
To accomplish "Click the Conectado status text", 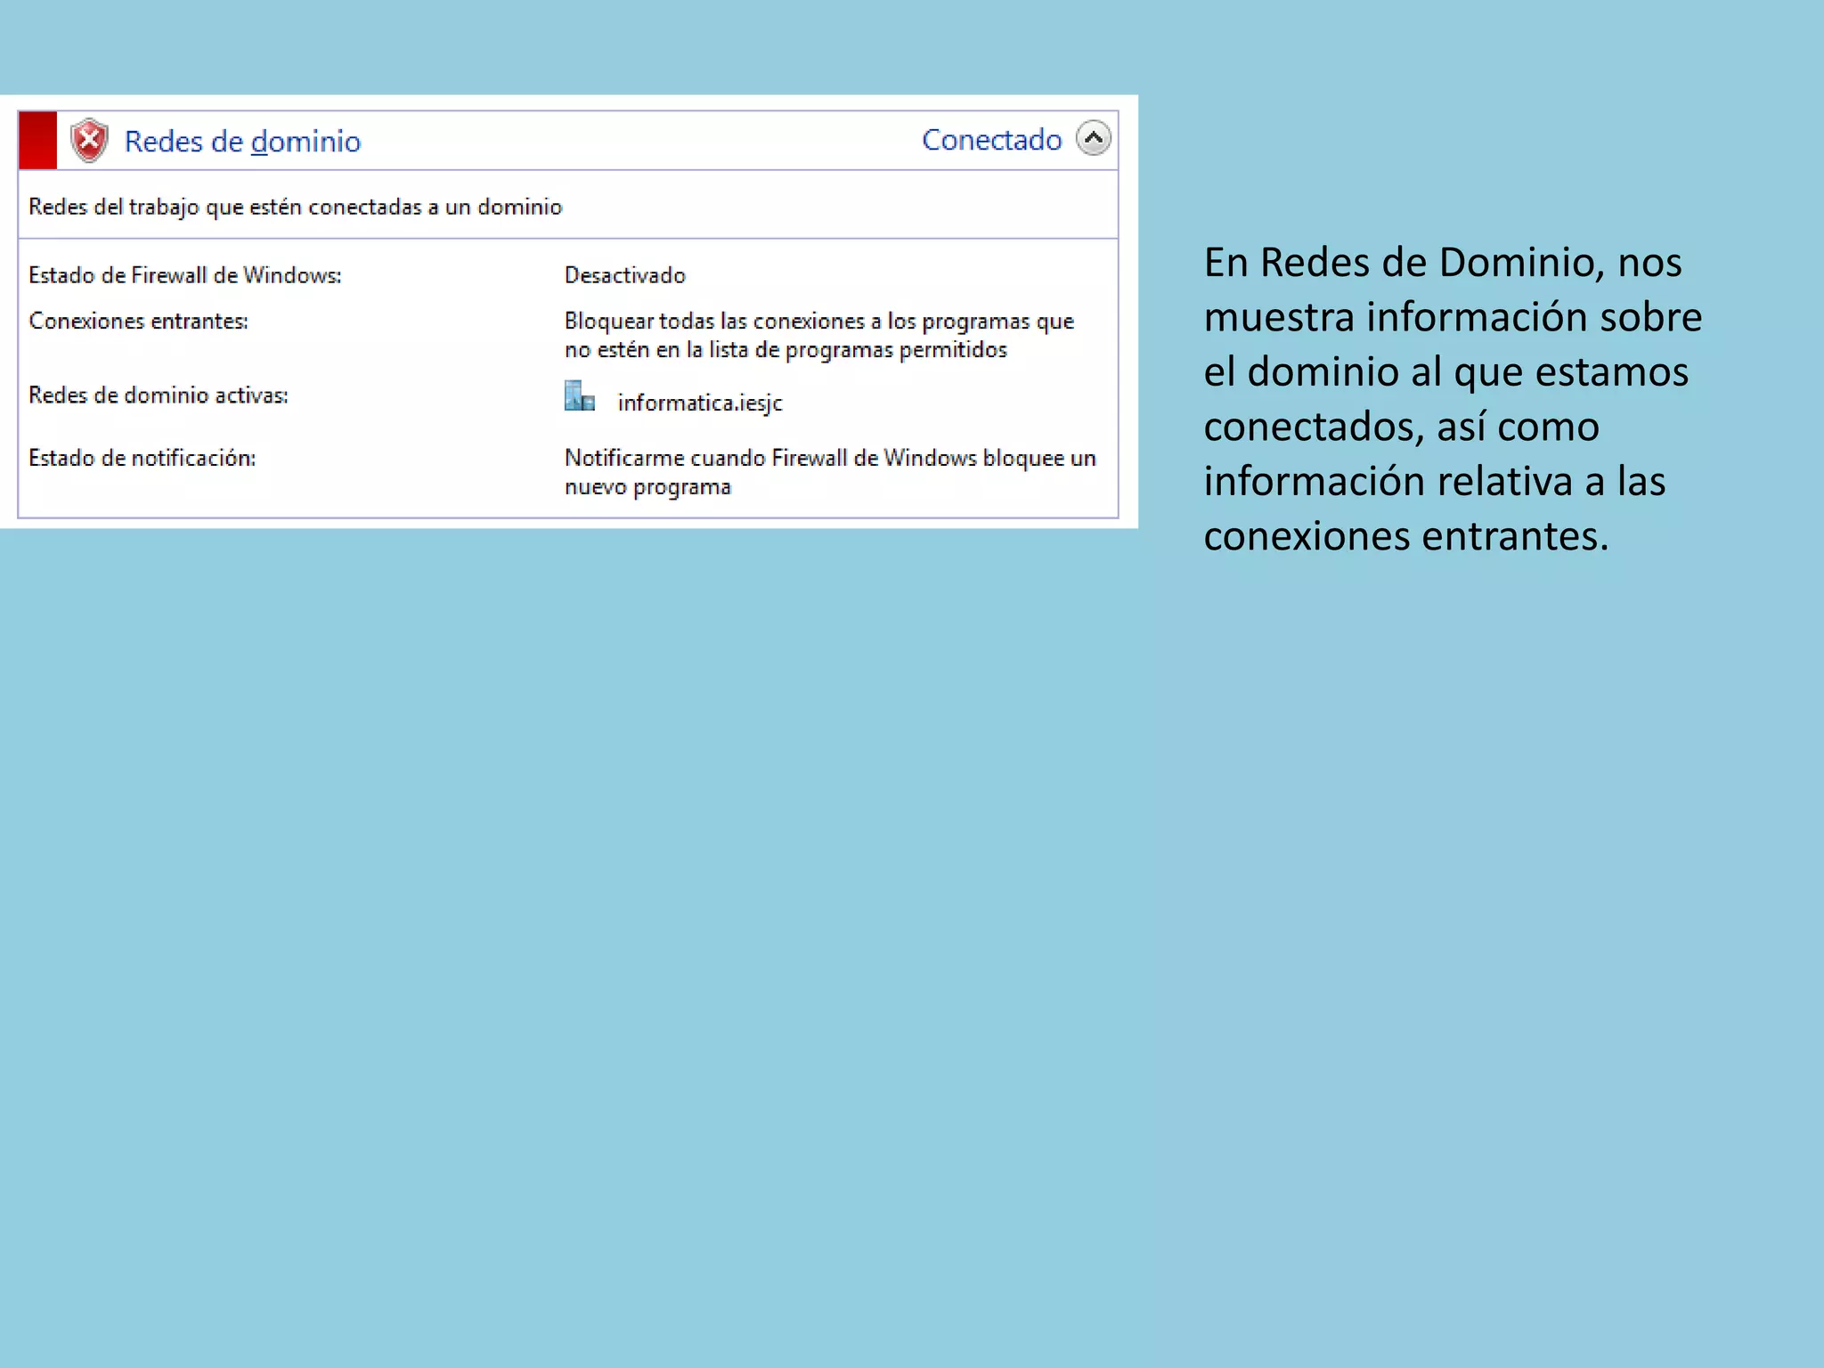I will point(991,140).
